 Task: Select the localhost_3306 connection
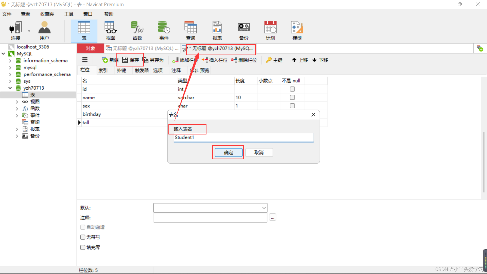coord(33,47)
